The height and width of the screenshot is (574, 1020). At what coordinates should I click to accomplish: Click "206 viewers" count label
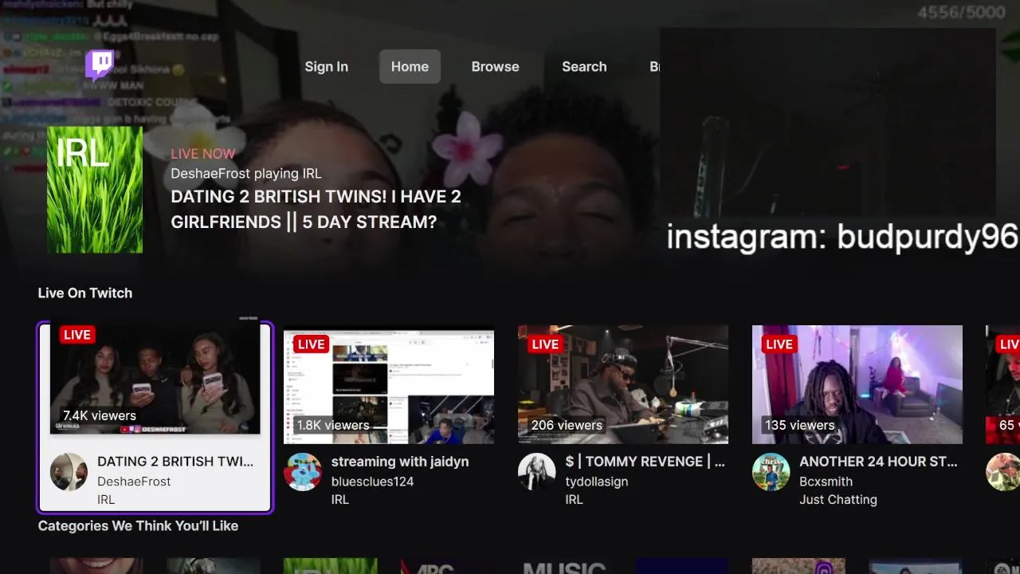click(x=567, y=425)
